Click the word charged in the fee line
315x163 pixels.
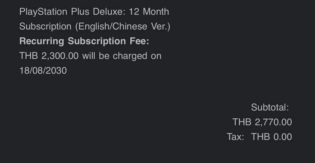(x=130, y=56)
